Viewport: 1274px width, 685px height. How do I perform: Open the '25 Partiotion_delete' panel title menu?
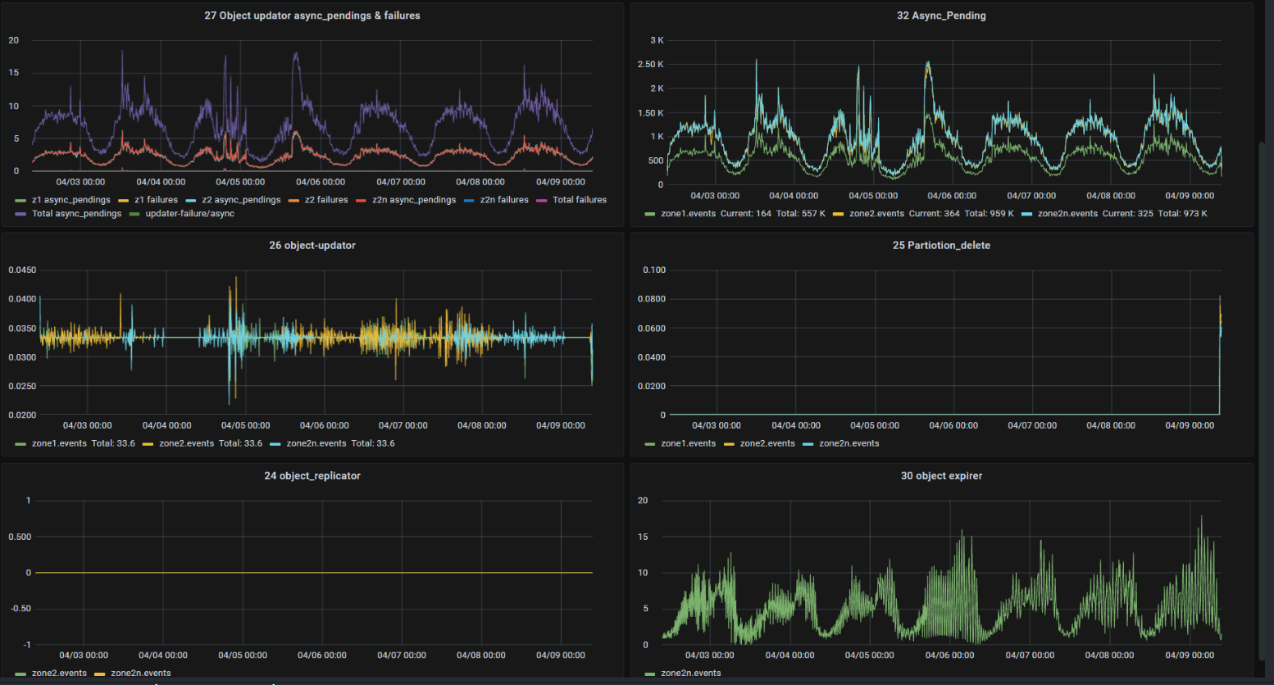(x=941, y=245)
